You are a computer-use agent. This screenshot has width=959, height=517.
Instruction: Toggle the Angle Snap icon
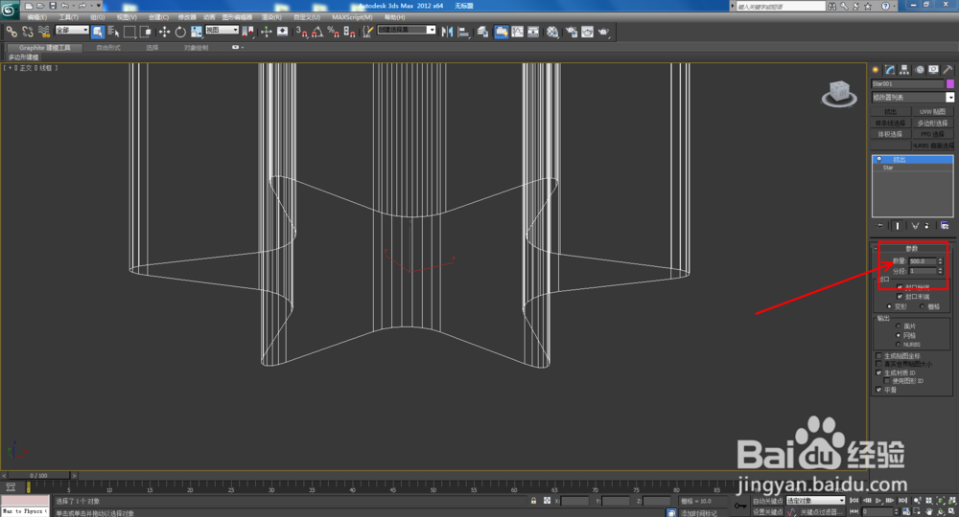coord(317,32)
